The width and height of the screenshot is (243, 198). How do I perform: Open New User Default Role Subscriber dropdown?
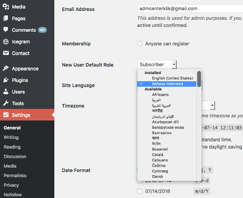(x=157, y=64)
